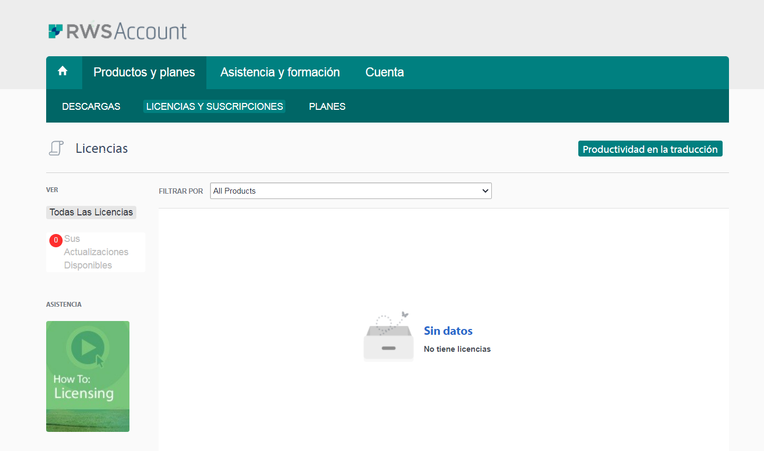Open Asistencia y formación tab
764x451 pixels.
click(280, 73)
